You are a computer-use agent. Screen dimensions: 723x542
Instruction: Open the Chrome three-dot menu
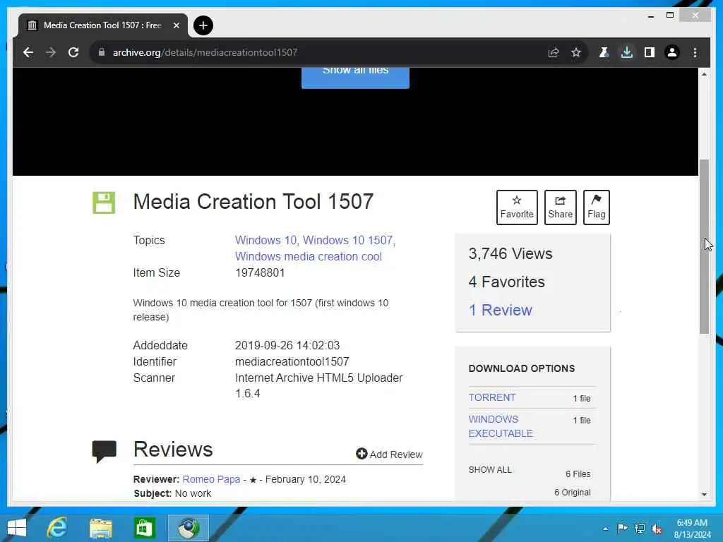point(695,52)
